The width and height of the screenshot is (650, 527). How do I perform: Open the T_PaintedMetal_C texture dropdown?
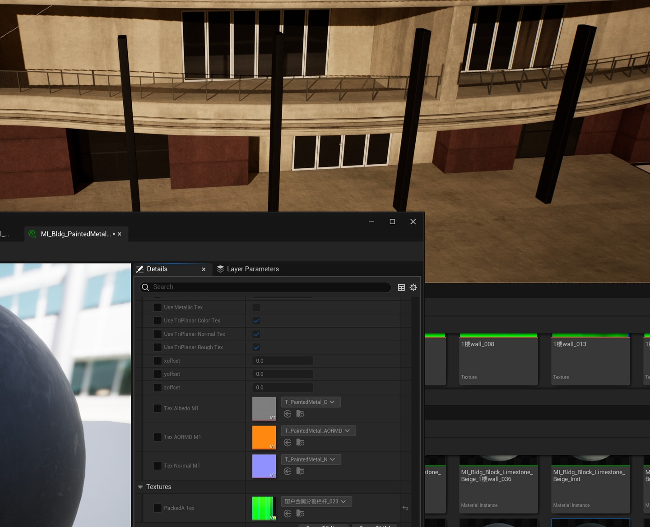(x=311, y=402)
